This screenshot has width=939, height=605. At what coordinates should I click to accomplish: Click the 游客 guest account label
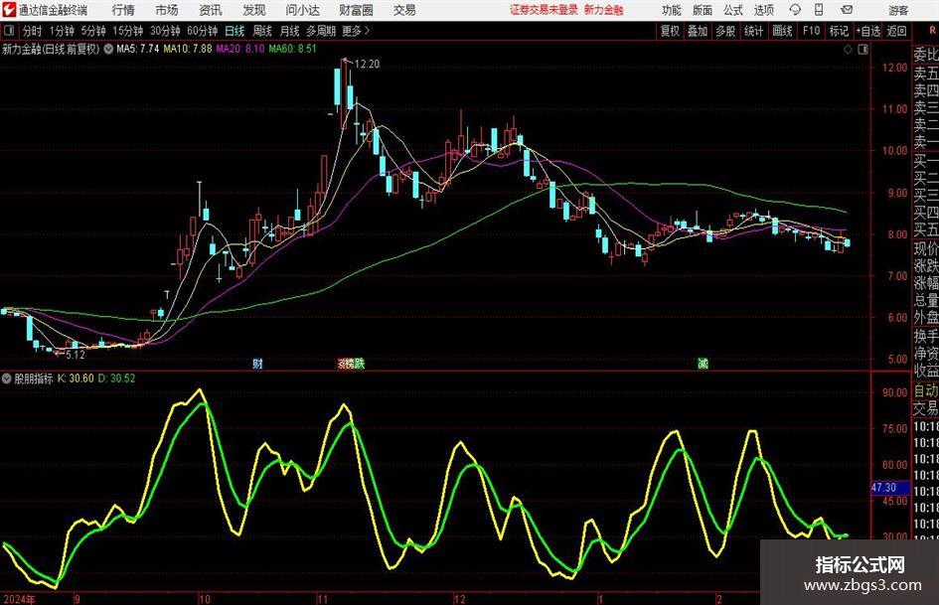898,10
